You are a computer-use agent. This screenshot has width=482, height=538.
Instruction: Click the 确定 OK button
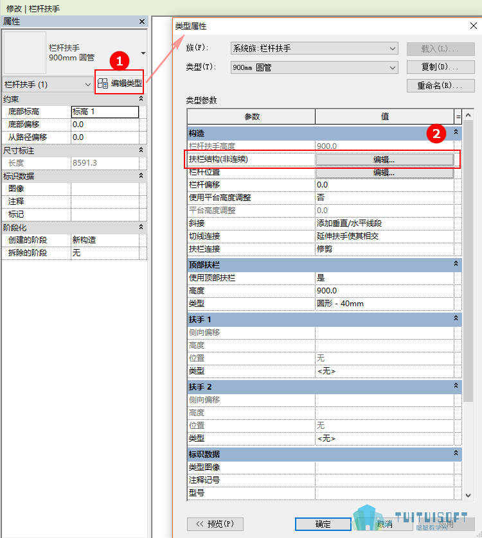(323, 525)
